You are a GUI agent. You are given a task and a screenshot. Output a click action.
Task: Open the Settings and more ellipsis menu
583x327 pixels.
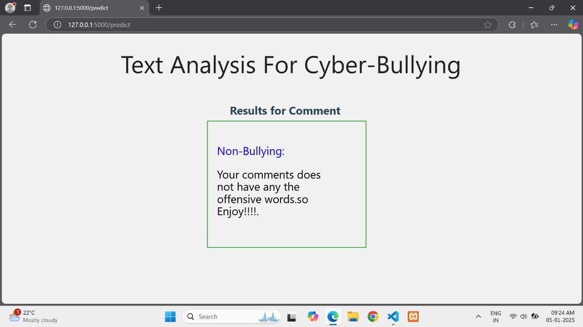click(x=554, y=25)
